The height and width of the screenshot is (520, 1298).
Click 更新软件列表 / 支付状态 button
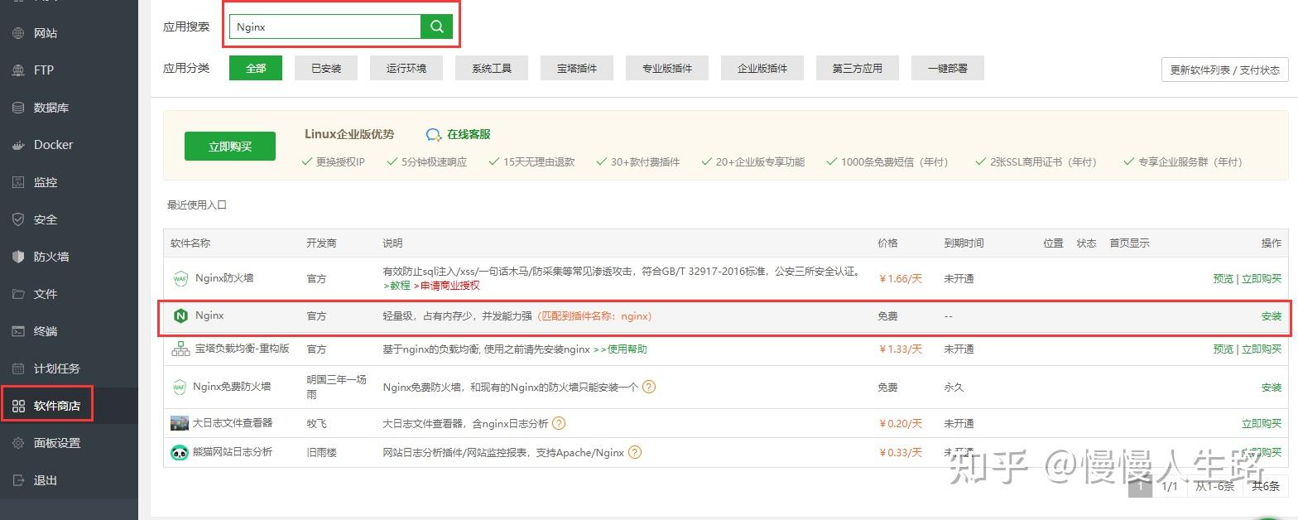click(1224, 70)
